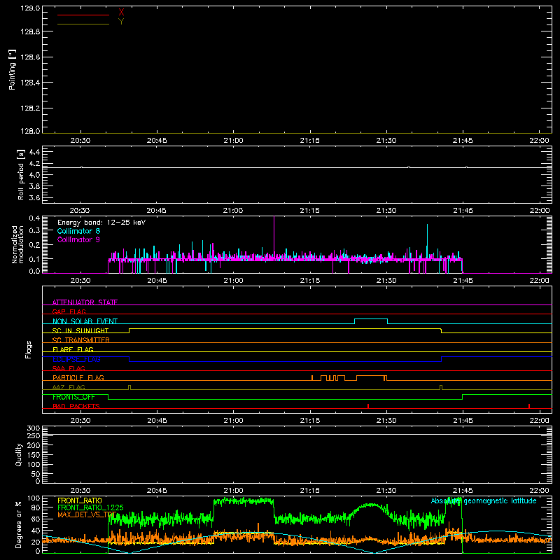The image size is (560, 560).
Task: Click the 'Pointing' vertical axis title
Action: coord(13,69)
